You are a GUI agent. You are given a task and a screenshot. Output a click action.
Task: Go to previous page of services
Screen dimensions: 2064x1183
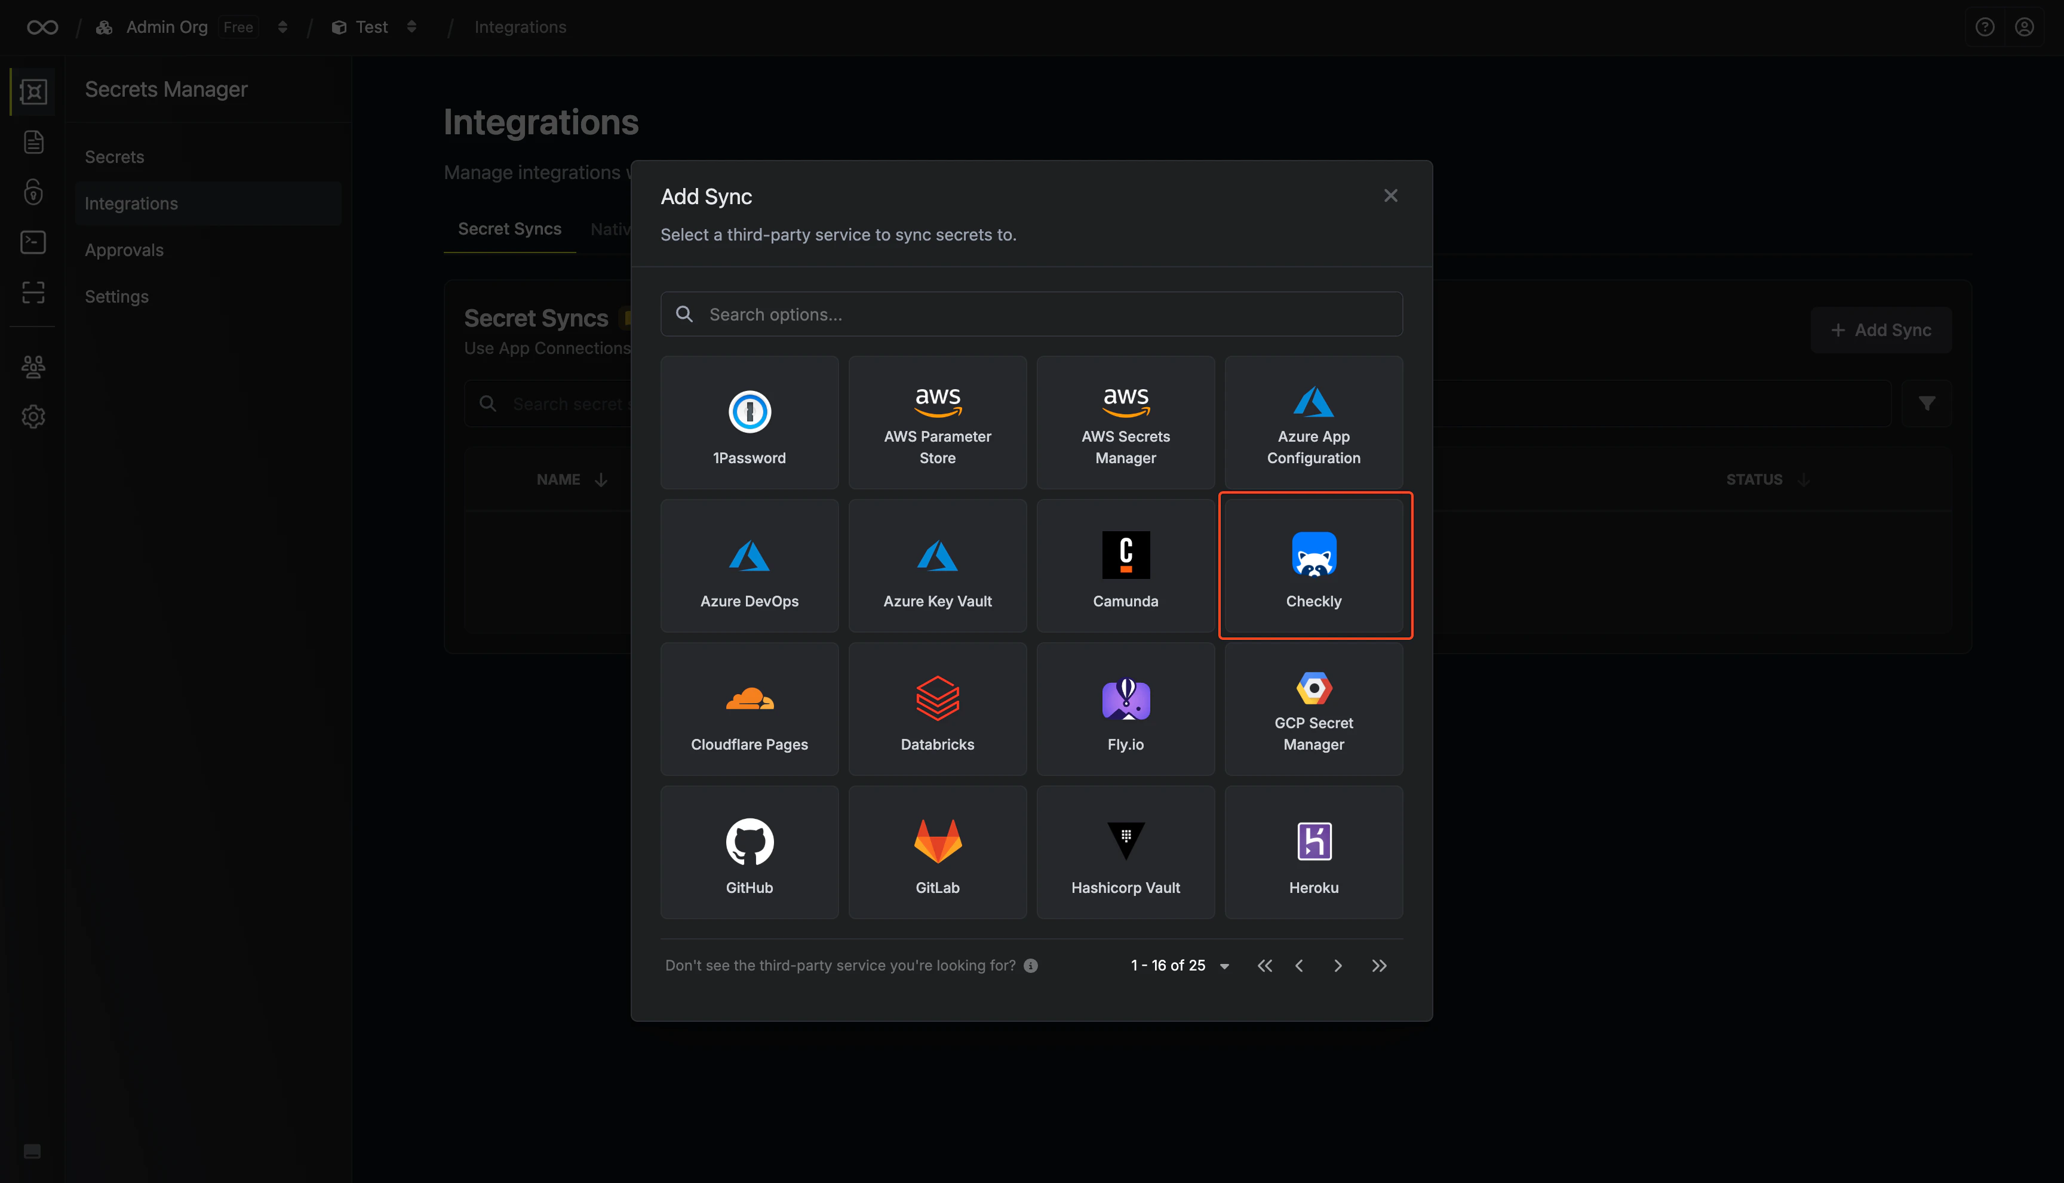(x=1299, y=966)
